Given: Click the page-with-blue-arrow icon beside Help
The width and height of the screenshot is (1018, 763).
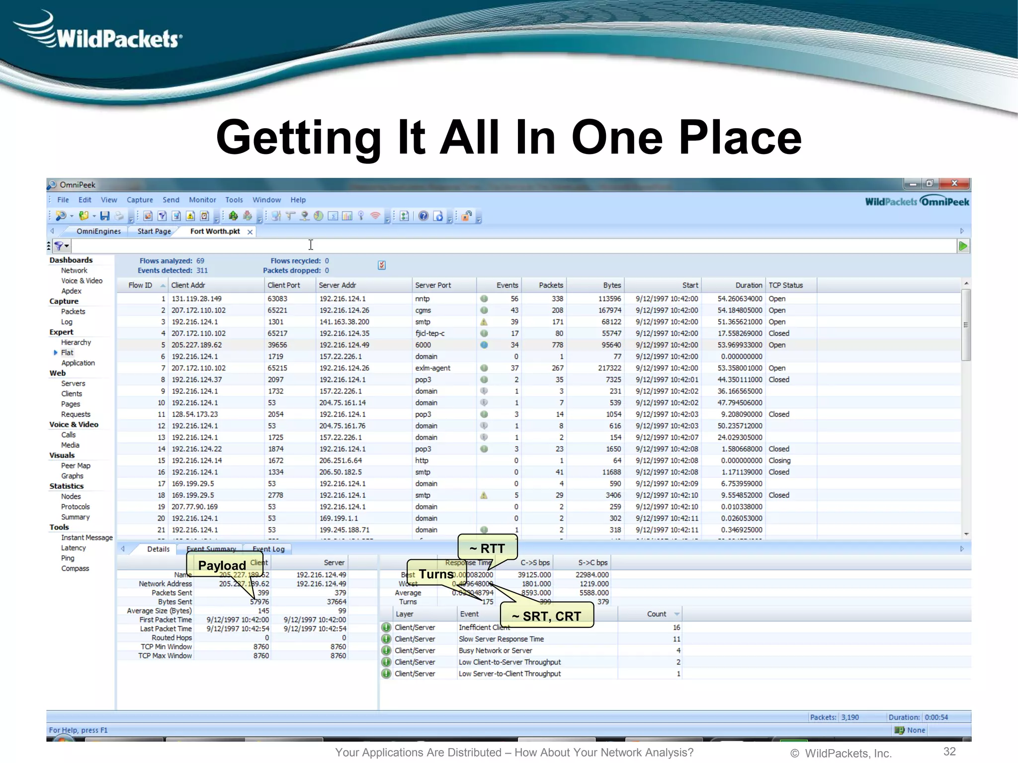Looking at the screenshot, I should click(x=438, y=216).
